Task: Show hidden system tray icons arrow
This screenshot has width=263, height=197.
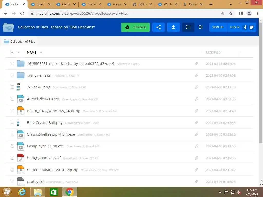Action: point(220,192)
